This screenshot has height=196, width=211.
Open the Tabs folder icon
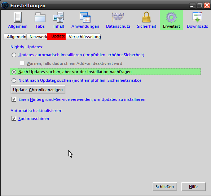tap(40, 17)
